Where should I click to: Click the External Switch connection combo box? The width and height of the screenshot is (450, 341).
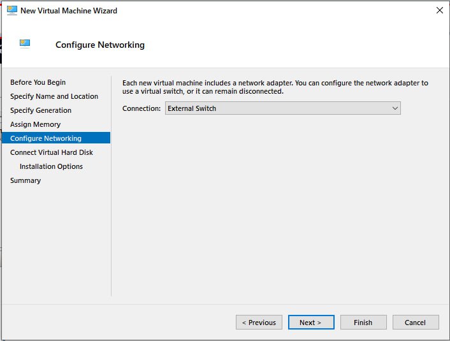pyautogui.click(x=277, y=108)
